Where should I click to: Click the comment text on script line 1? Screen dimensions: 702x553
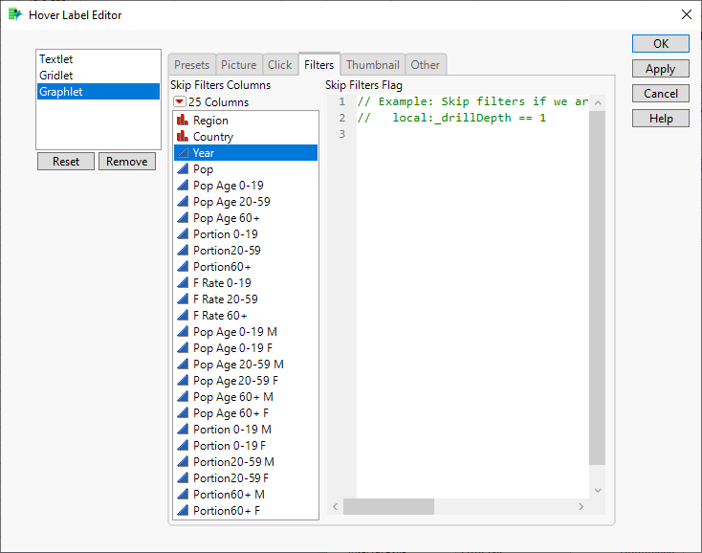[472, 101]
